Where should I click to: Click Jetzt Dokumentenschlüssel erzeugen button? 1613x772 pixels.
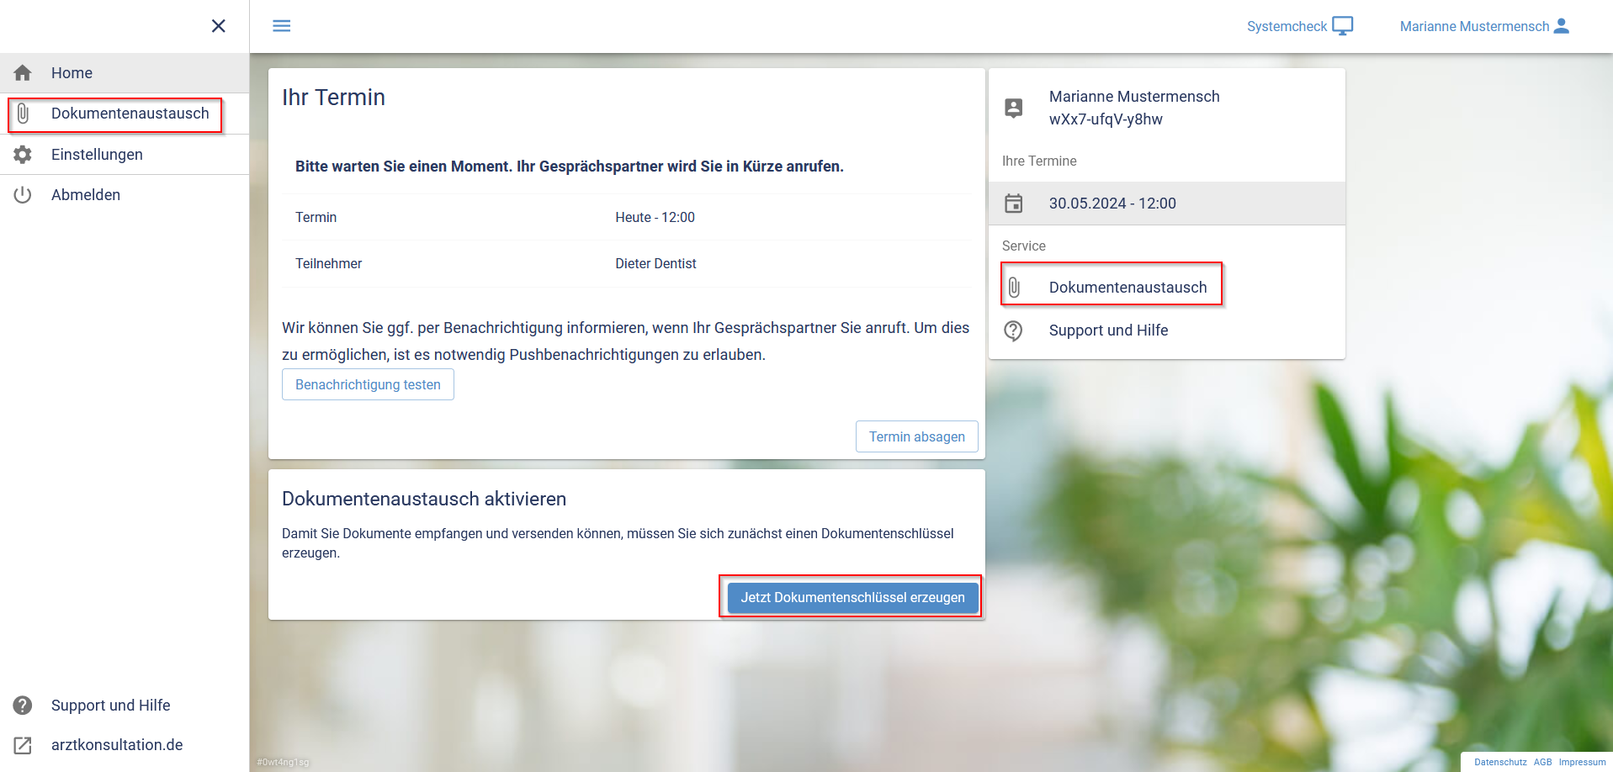tap(852, 597)
